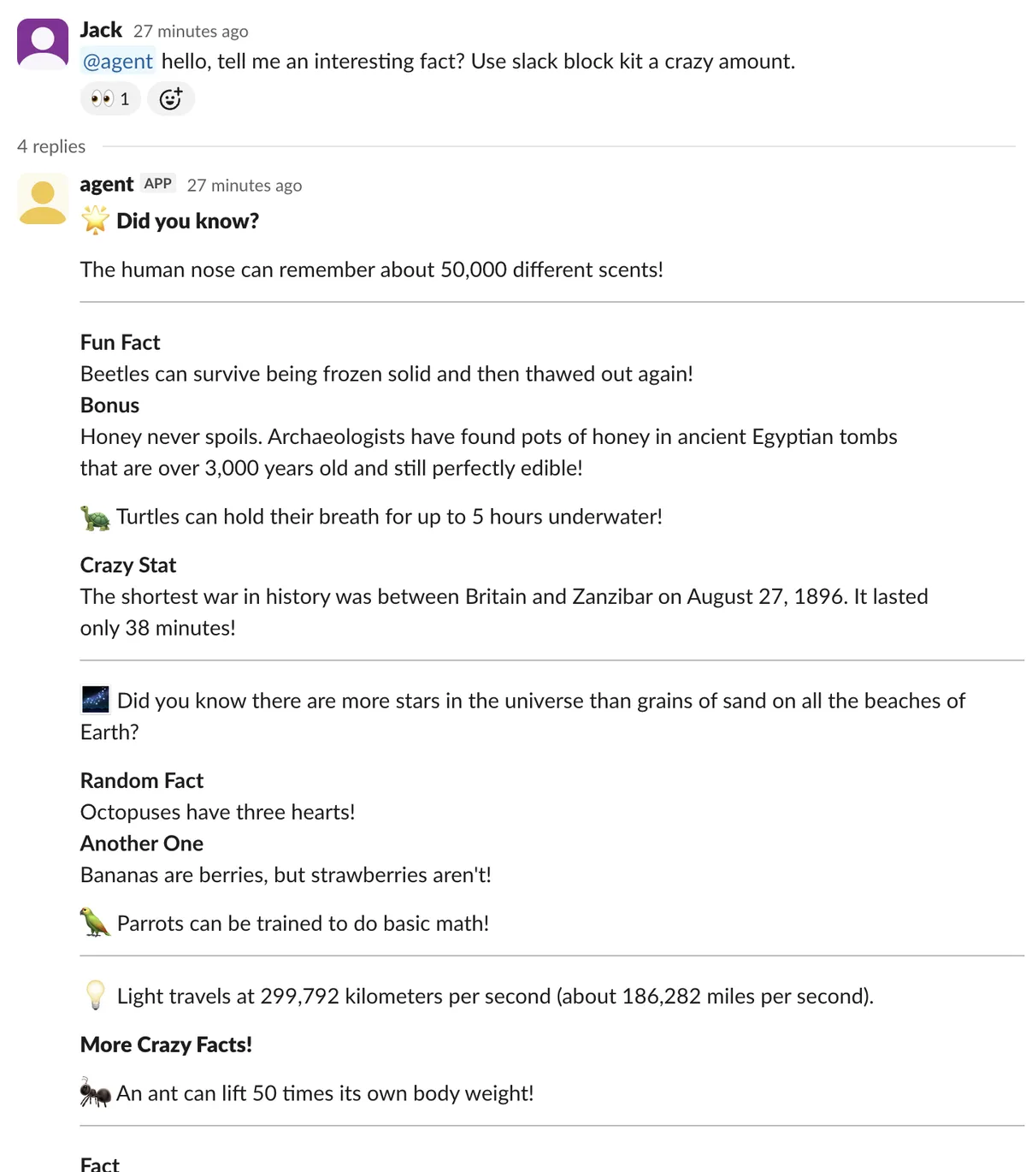Open the add reaction emoji picker
The image size is (1026, 1172).
[x=171, y=98]
